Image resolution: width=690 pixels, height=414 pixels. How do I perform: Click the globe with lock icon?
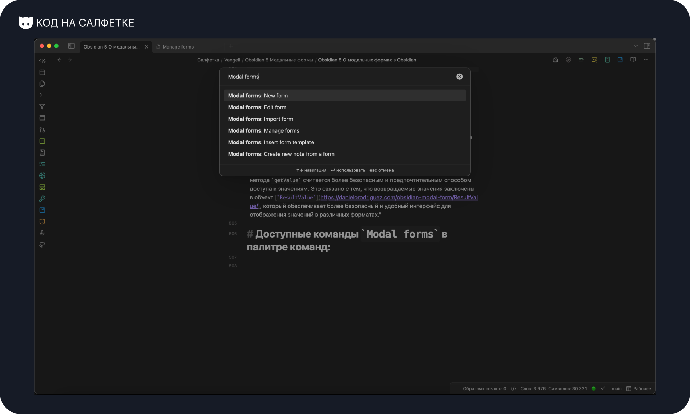(42, 176)
